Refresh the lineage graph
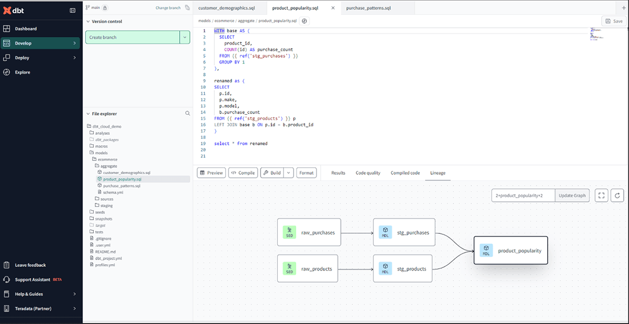 coord(617,196)
